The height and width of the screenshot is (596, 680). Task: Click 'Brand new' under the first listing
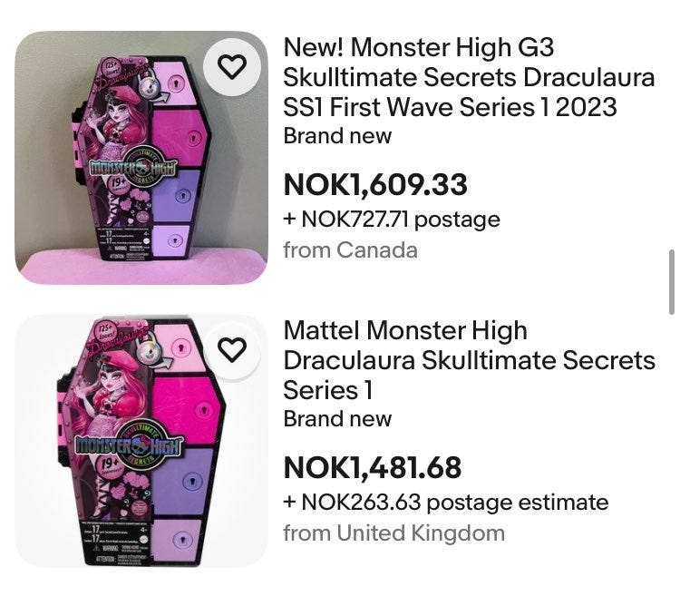337,136
